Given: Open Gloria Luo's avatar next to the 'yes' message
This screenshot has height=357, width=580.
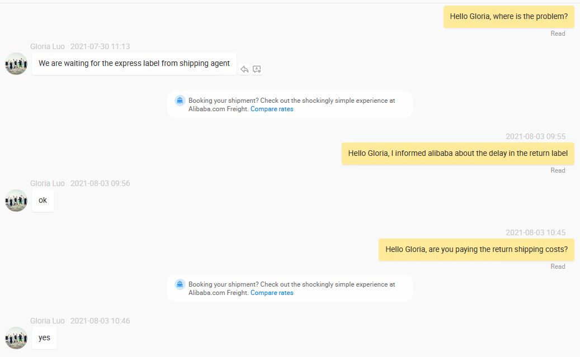Looking at the screenshot, I should (x=16, y=338).
